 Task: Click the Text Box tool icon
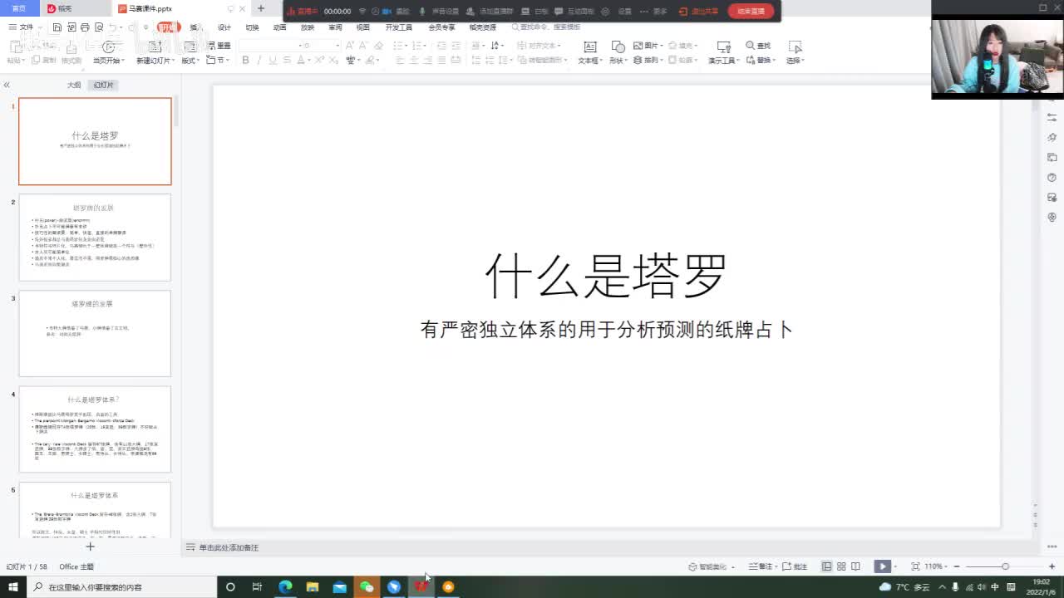[x=589, y=47]
